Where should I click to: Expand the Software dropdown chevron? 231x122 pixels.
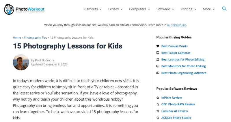[173, 9]
